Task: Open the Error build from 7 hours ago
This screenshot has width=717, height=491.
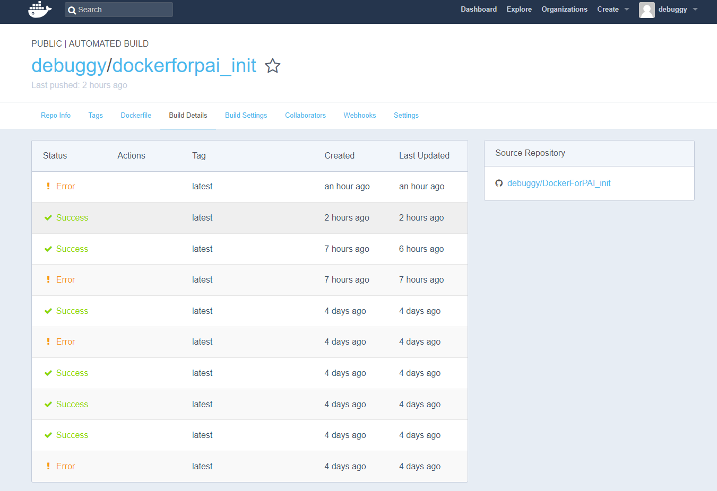Action: [65, 279]
